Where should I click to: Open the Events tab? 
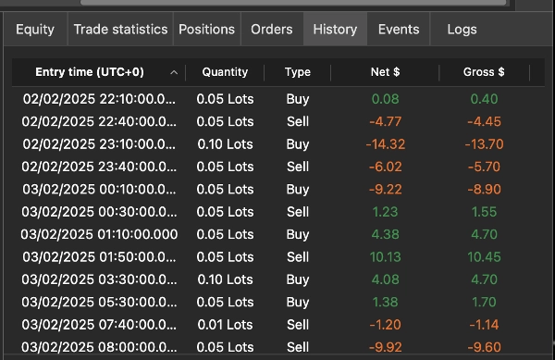pos(399,30)
